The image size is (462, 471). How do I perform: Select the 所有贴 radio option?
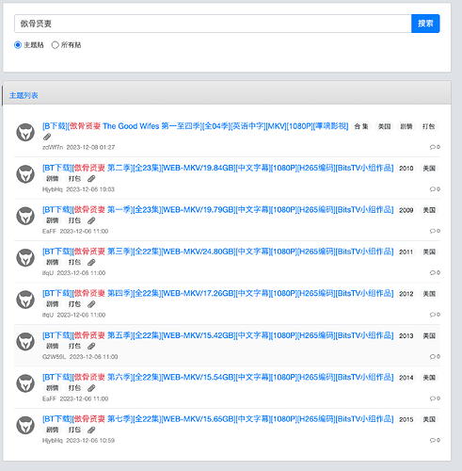click(x=56, y=45)
